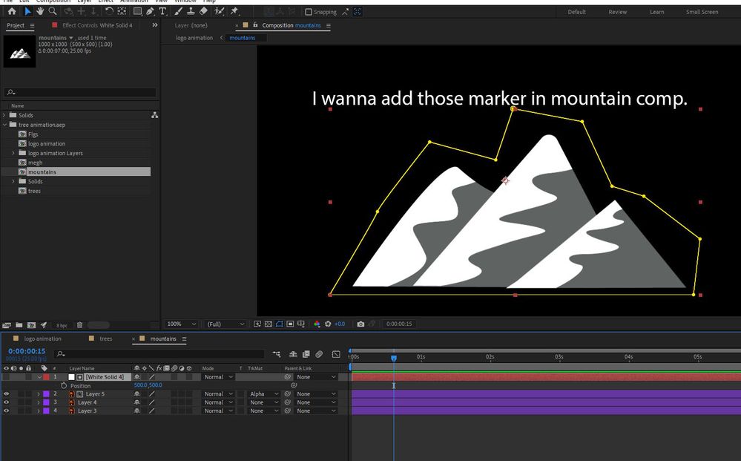The height and width of the screenshot is (461, 741).
Task: Expand Layer 4 properties triangle
Action: click(x=39, y=402)
